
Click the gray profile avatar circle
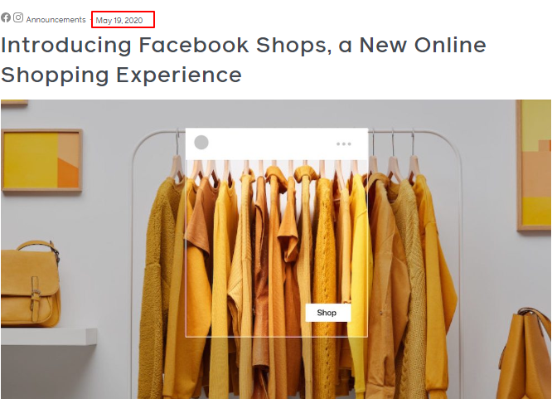tap(201, 143)
